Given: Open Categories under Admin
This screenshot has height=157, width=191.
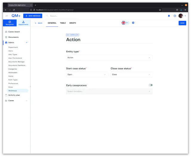Looking at the screenshot, I should [x=13, y=69].
